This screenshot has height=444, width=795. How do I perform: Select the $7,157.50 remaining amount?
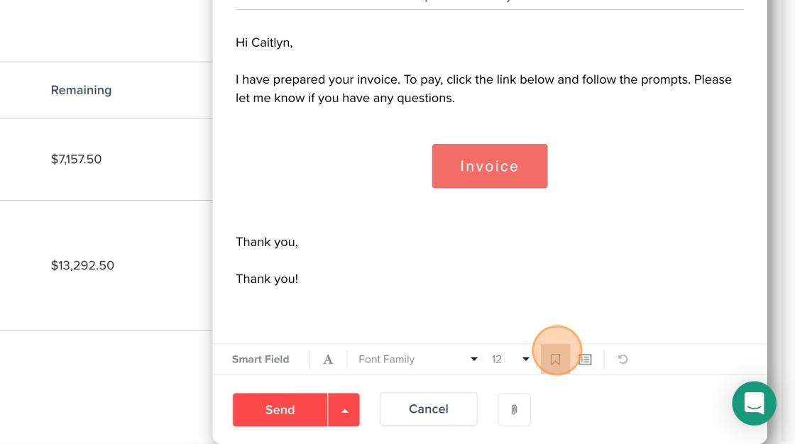pyautogui.click(x=76, y=159)
